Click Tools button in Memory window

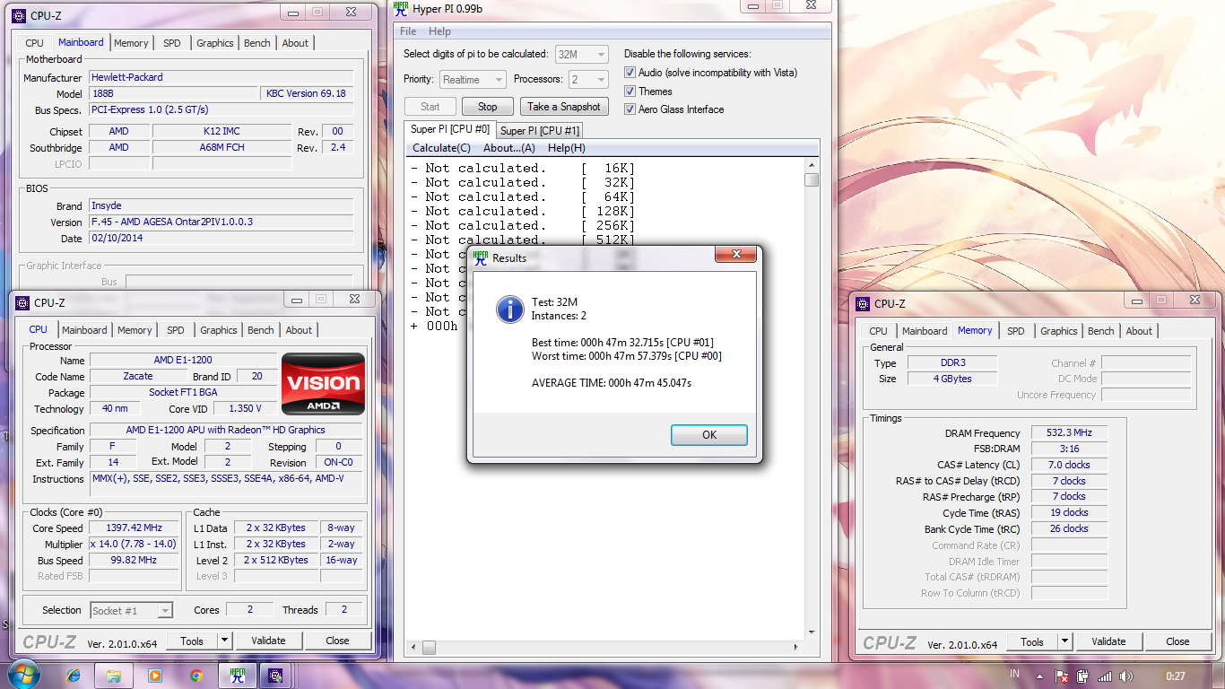click(x=1032, y=641)
